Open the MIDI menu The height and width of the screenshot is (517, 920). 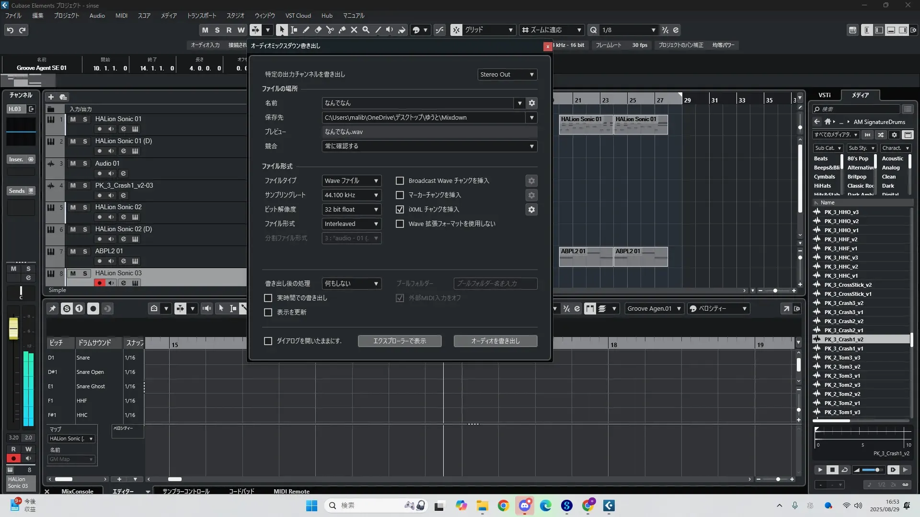(121, 15)
